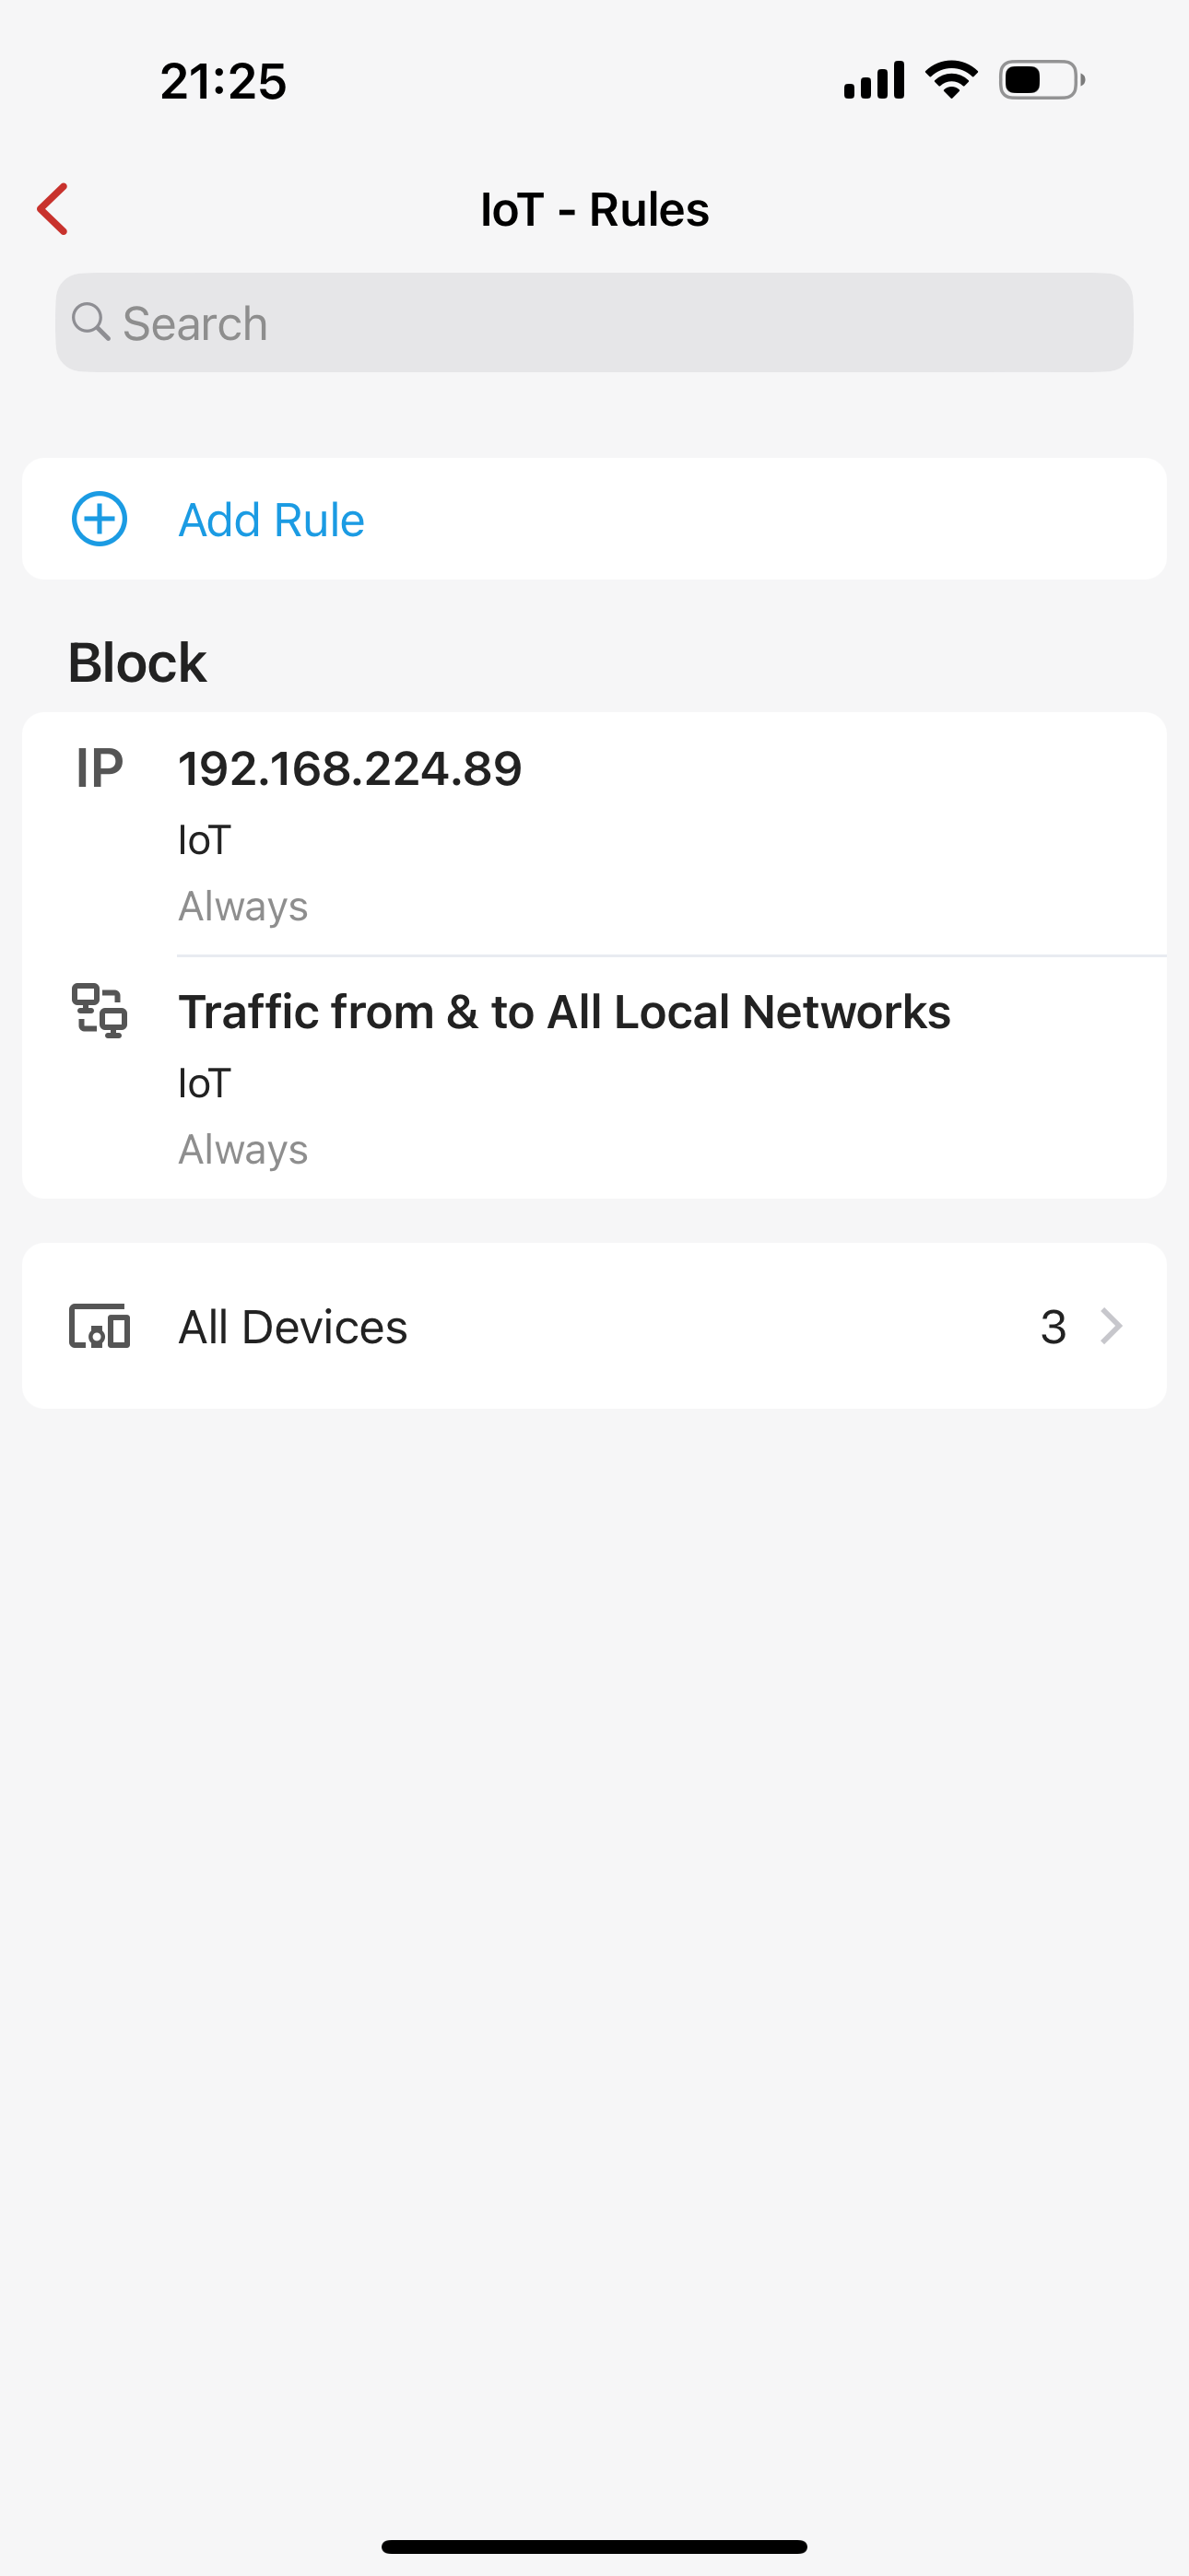
Task: Tap the IP icon of the blocked address
Action: [x=100, y=768]
